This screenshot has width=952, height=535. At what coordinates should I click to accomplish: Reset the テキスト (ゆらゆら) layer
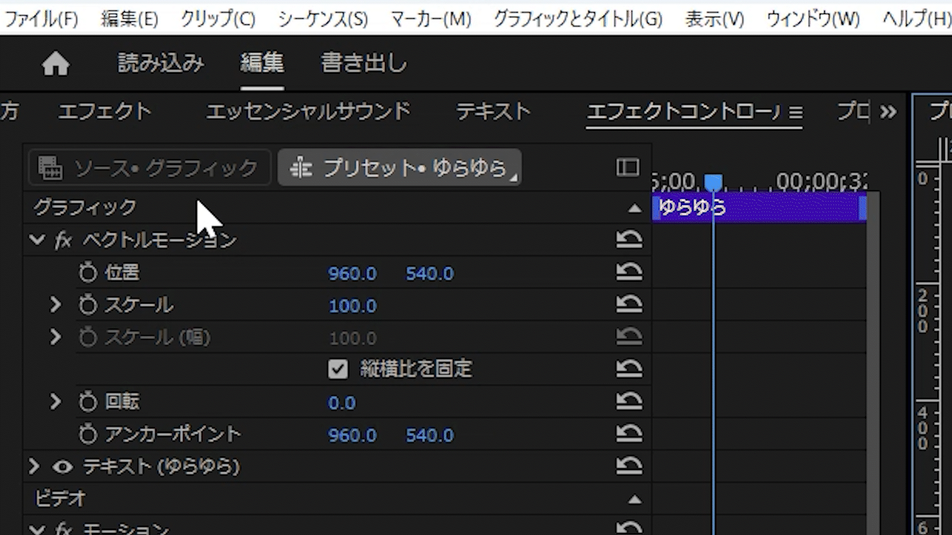(x=629, y=466)
